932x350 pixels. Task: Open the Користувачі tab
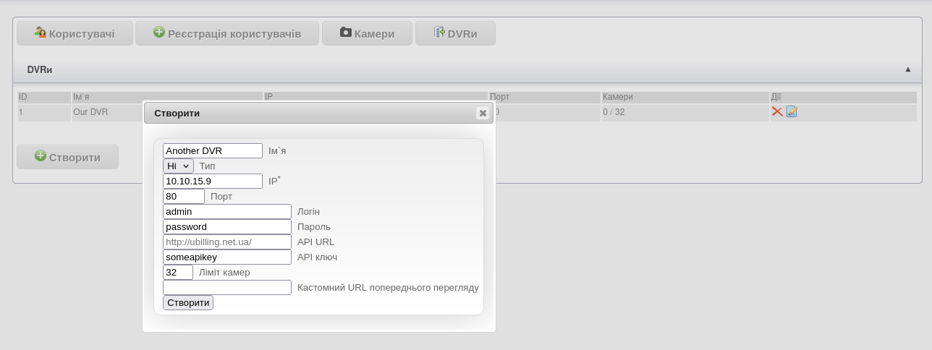[75, 33]
